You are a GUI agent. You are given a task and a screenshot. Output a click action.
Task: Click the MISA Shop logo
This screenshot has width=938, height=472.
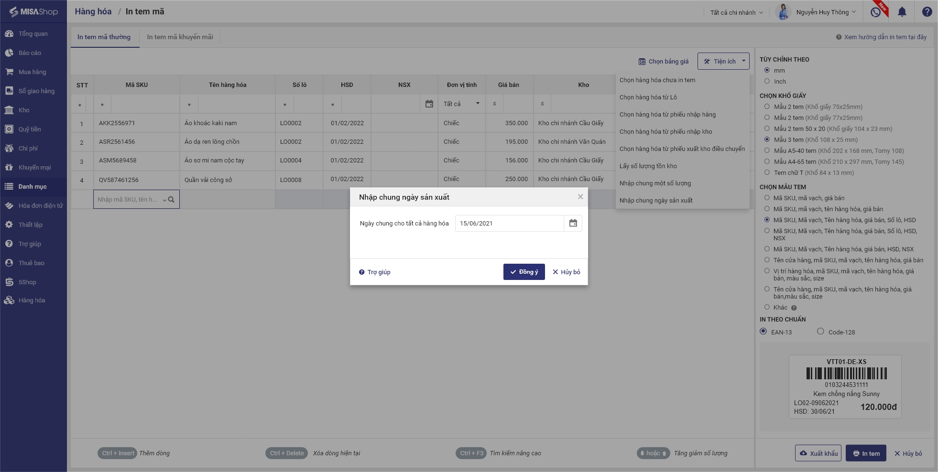(33, 12)
